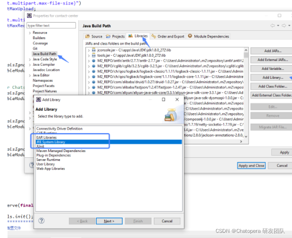Click Apply and Close button
Image resolution: width=292 pixels, height=238 pixels.
click(x=251, y=165)
